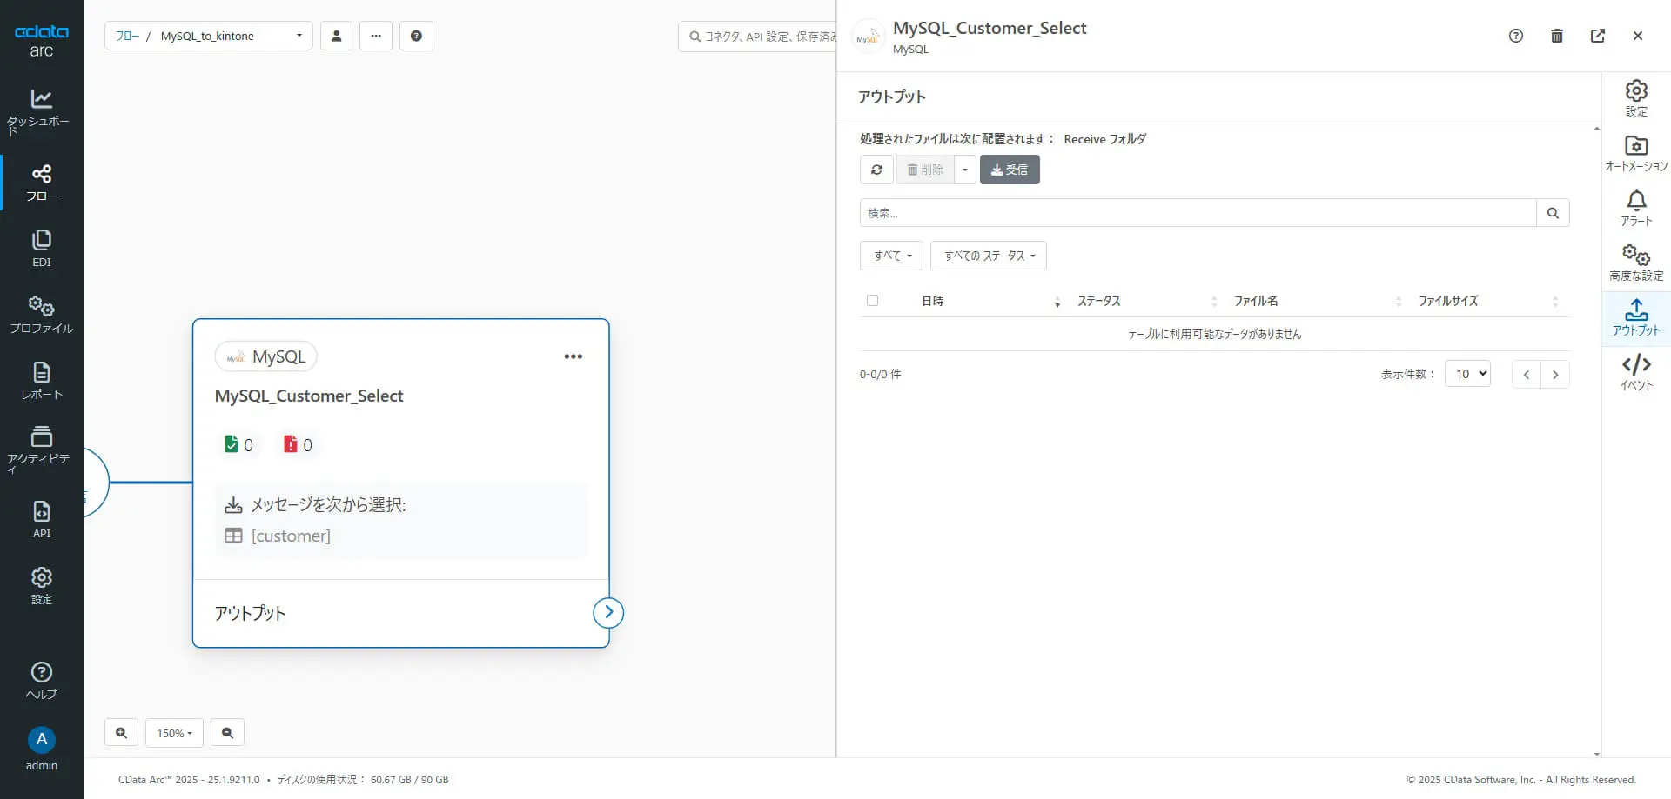Refresh the output file list
Viewport: 1671px width, 799px height.
pos(876,170)
